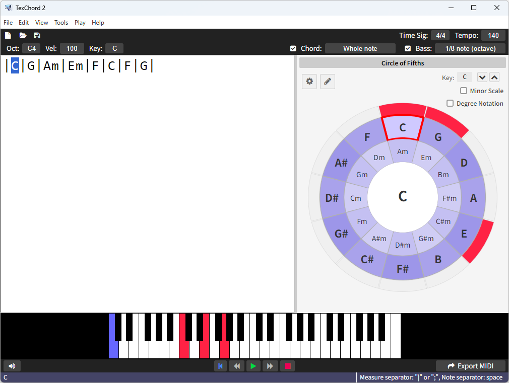Open the Time Sig 4/4 selector

[x=440, y=35]
